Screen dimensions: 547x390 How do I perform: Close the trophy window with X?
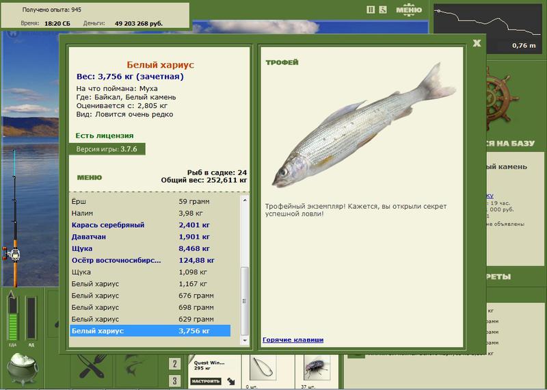click(x=477, y=43)
